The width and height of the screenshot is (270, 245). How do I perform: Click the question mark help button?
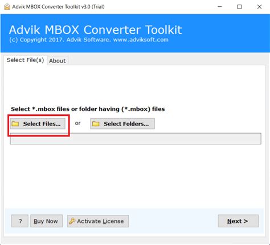pyautogui.click(x=20, y=221)
